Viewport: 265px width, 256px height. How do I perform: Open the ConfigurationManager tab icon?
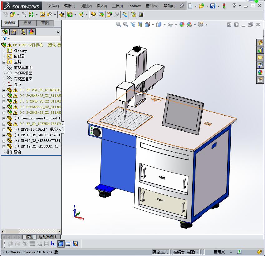pyautogui.click(x=22, y=32)
